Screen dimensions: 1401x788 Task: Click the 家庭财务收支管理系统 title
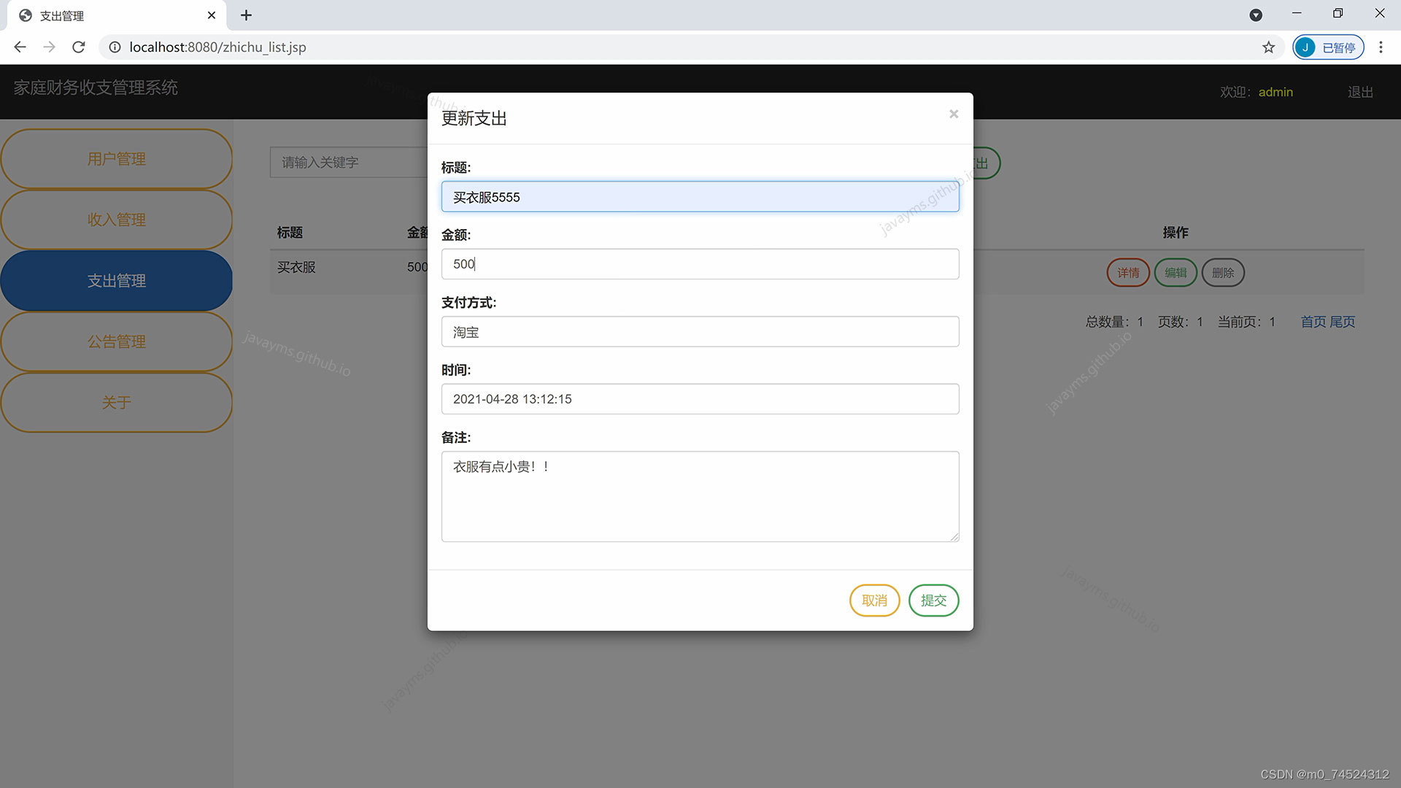point(96,88)
